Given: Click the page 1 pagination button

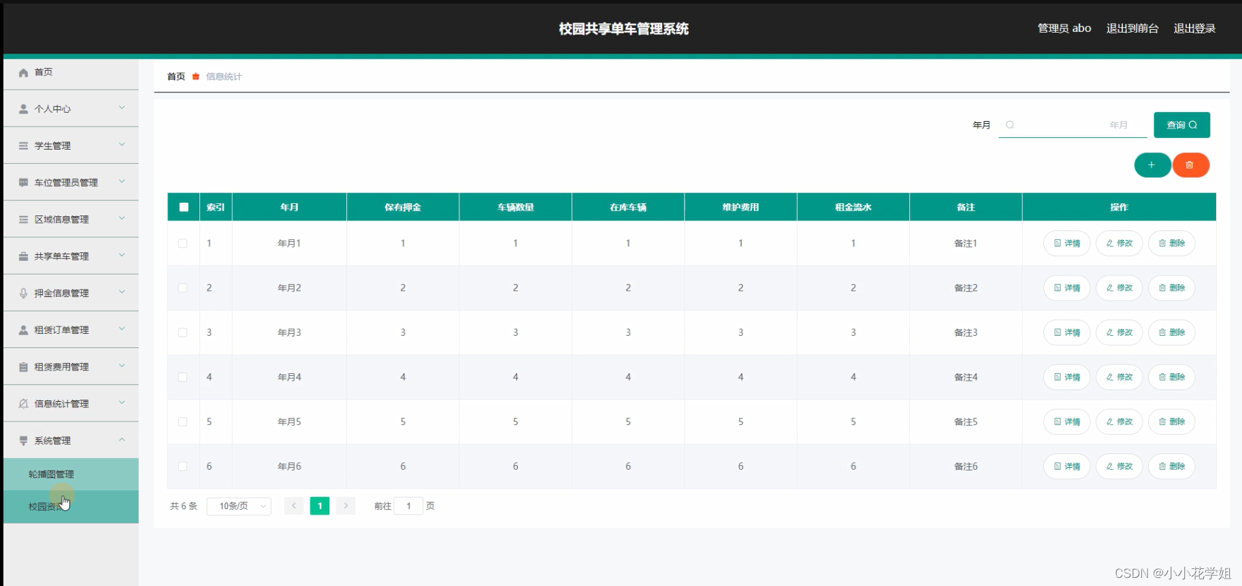Looking at the screenshot, I should point(320,506).
